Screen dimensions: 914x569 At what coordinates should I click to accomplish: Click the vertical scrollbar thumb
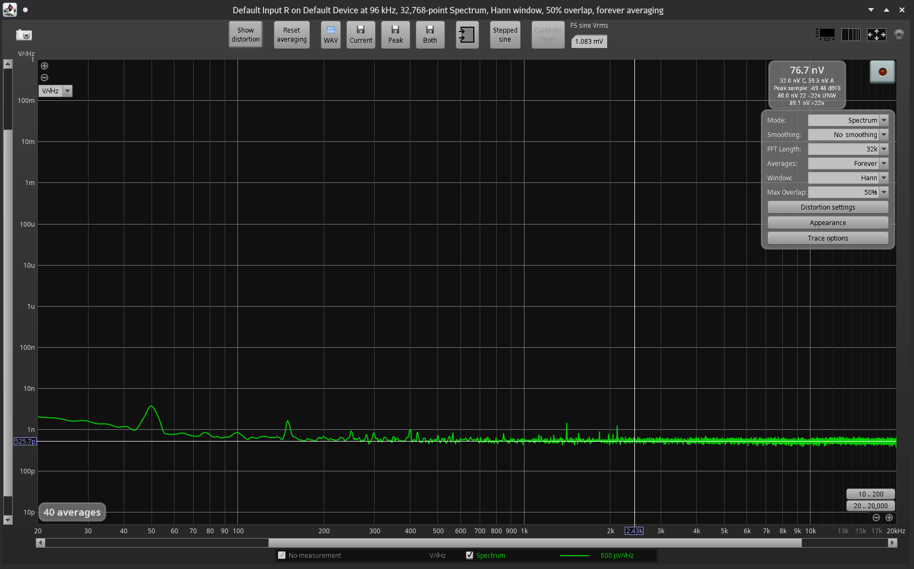pos(7,312)
